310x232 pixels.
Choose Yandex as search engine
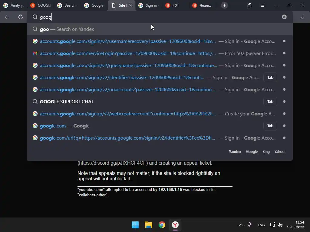[235, 152]
